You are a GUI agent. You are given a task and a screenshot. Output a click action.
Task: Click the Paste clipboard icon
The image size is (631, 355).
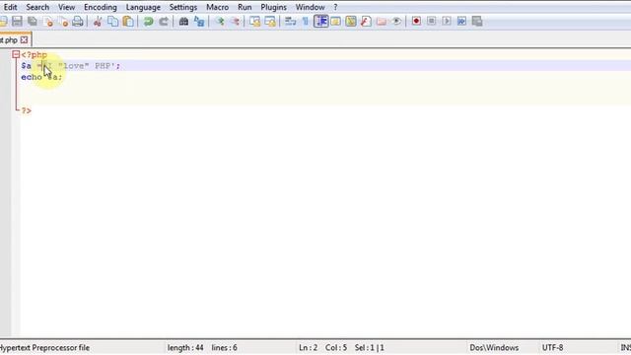(128, 21)
